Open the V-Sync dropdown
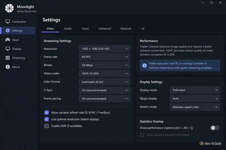226x150 pixels. click(x=104, y=90)
